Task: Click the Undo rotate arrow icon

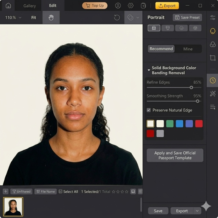Action: coord(117,17)
